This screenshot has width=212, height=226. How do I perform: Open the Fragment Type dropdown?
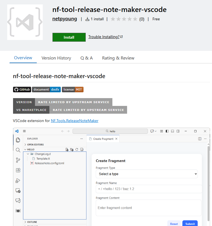(x=147, y=174)
